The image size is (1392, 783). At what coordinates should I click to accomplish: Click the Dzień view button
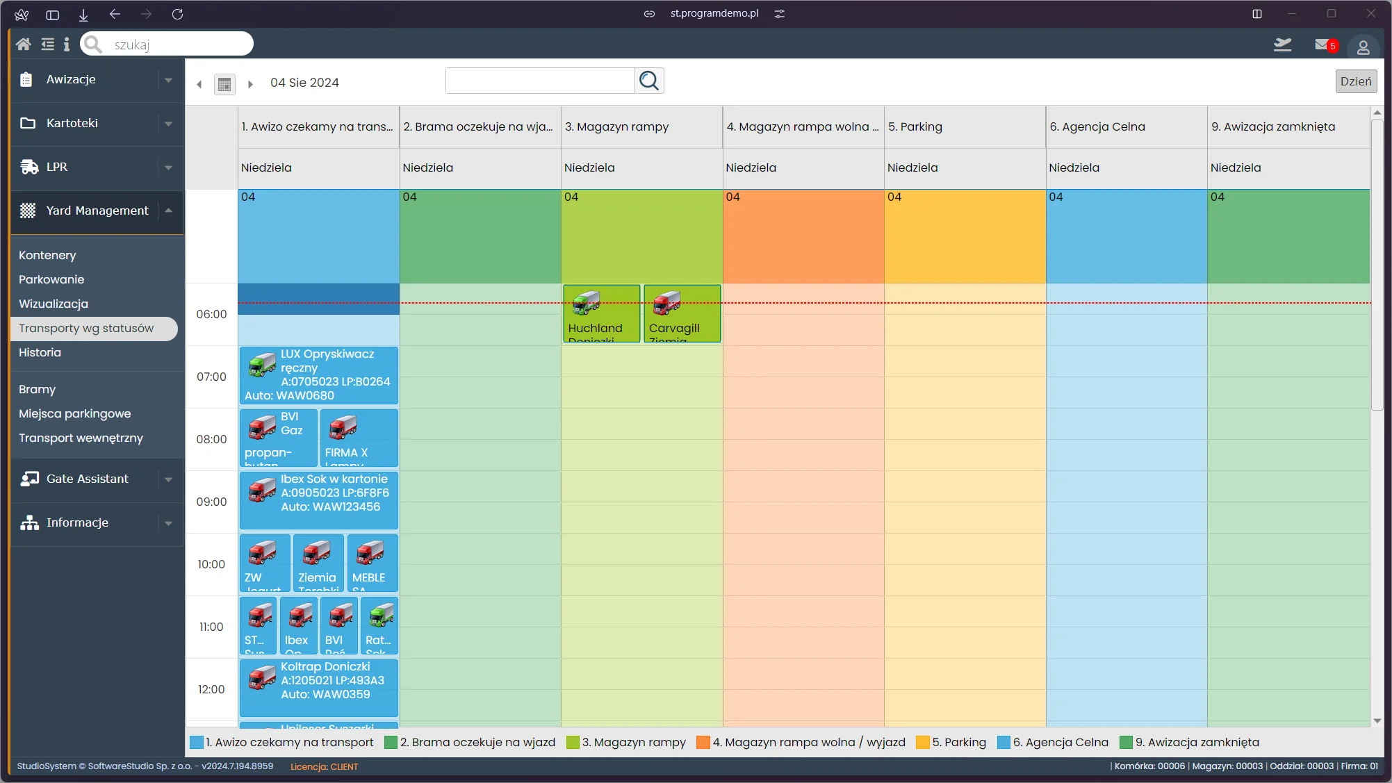[x=1355, y=81]
